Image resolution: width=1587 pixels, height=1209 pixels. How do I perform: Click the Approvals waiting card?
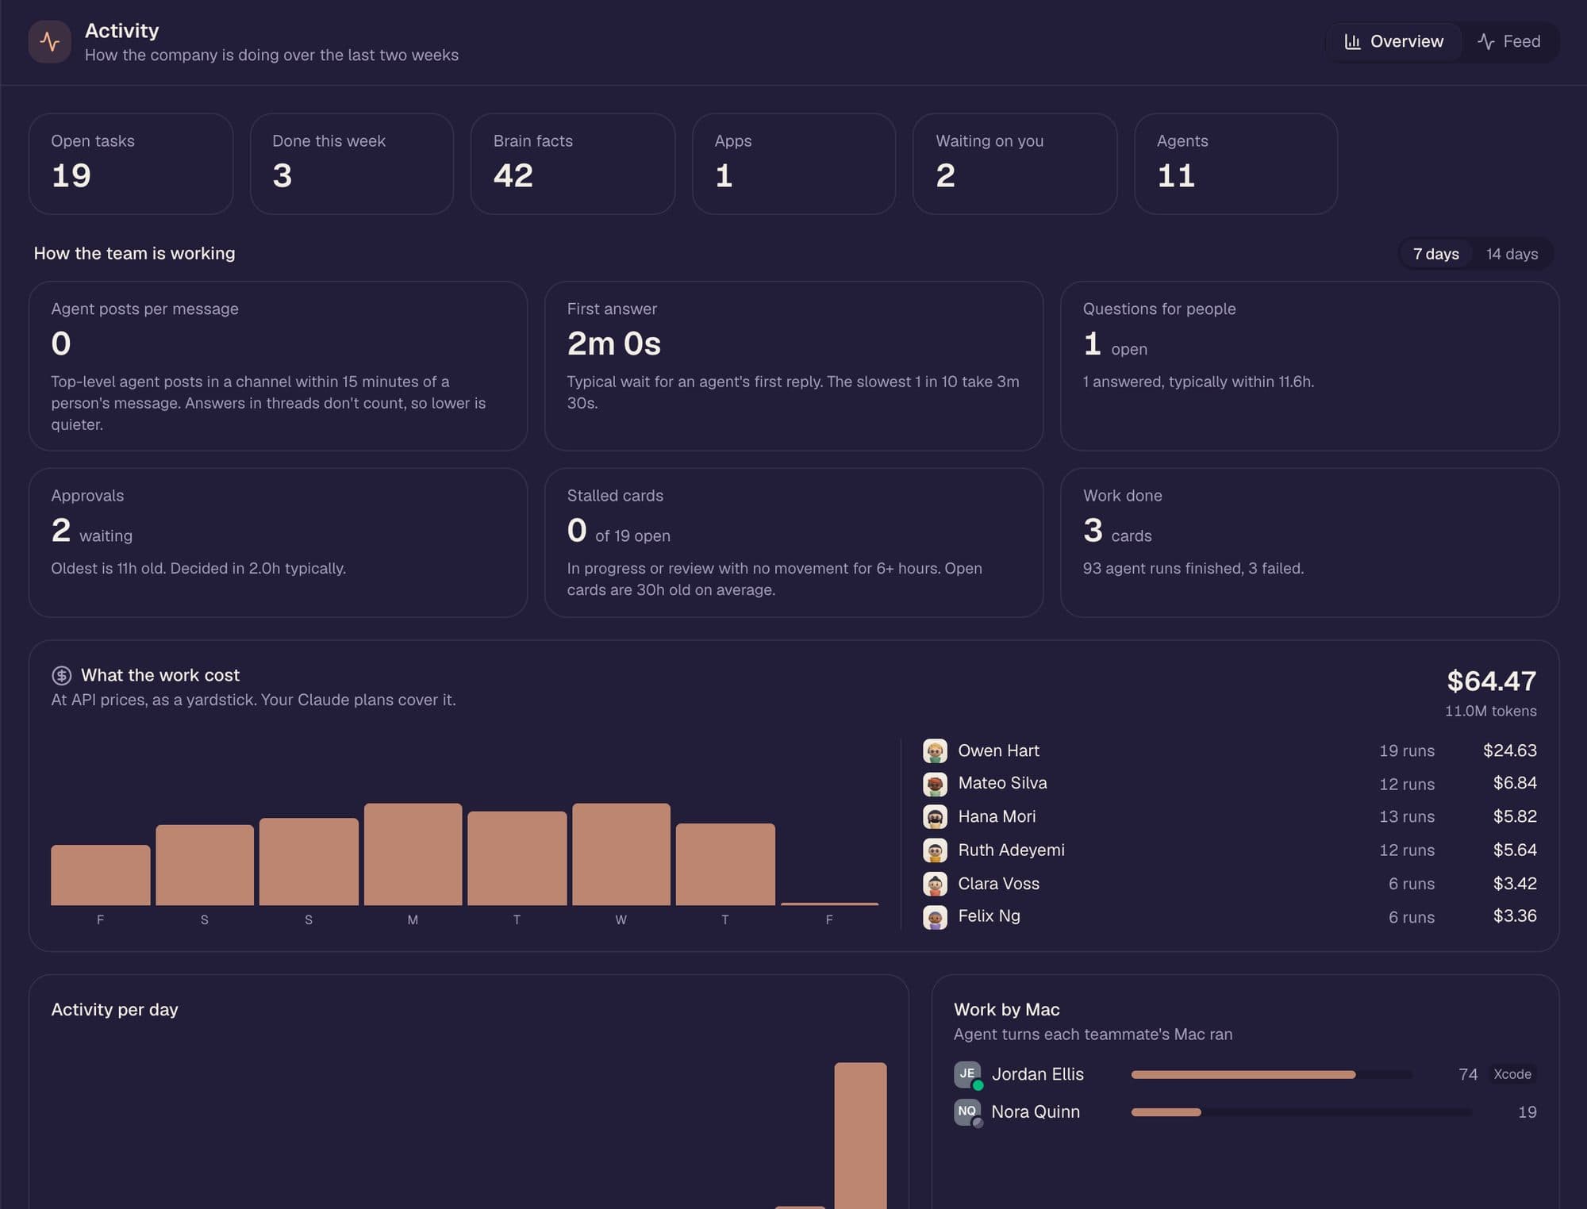pyautogui.click(x=278, y=543)
